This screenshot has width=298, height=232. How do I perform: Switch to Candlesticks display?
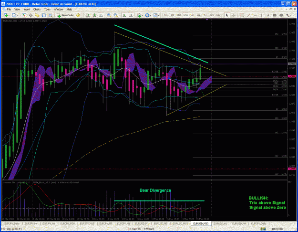click(94, 15)
